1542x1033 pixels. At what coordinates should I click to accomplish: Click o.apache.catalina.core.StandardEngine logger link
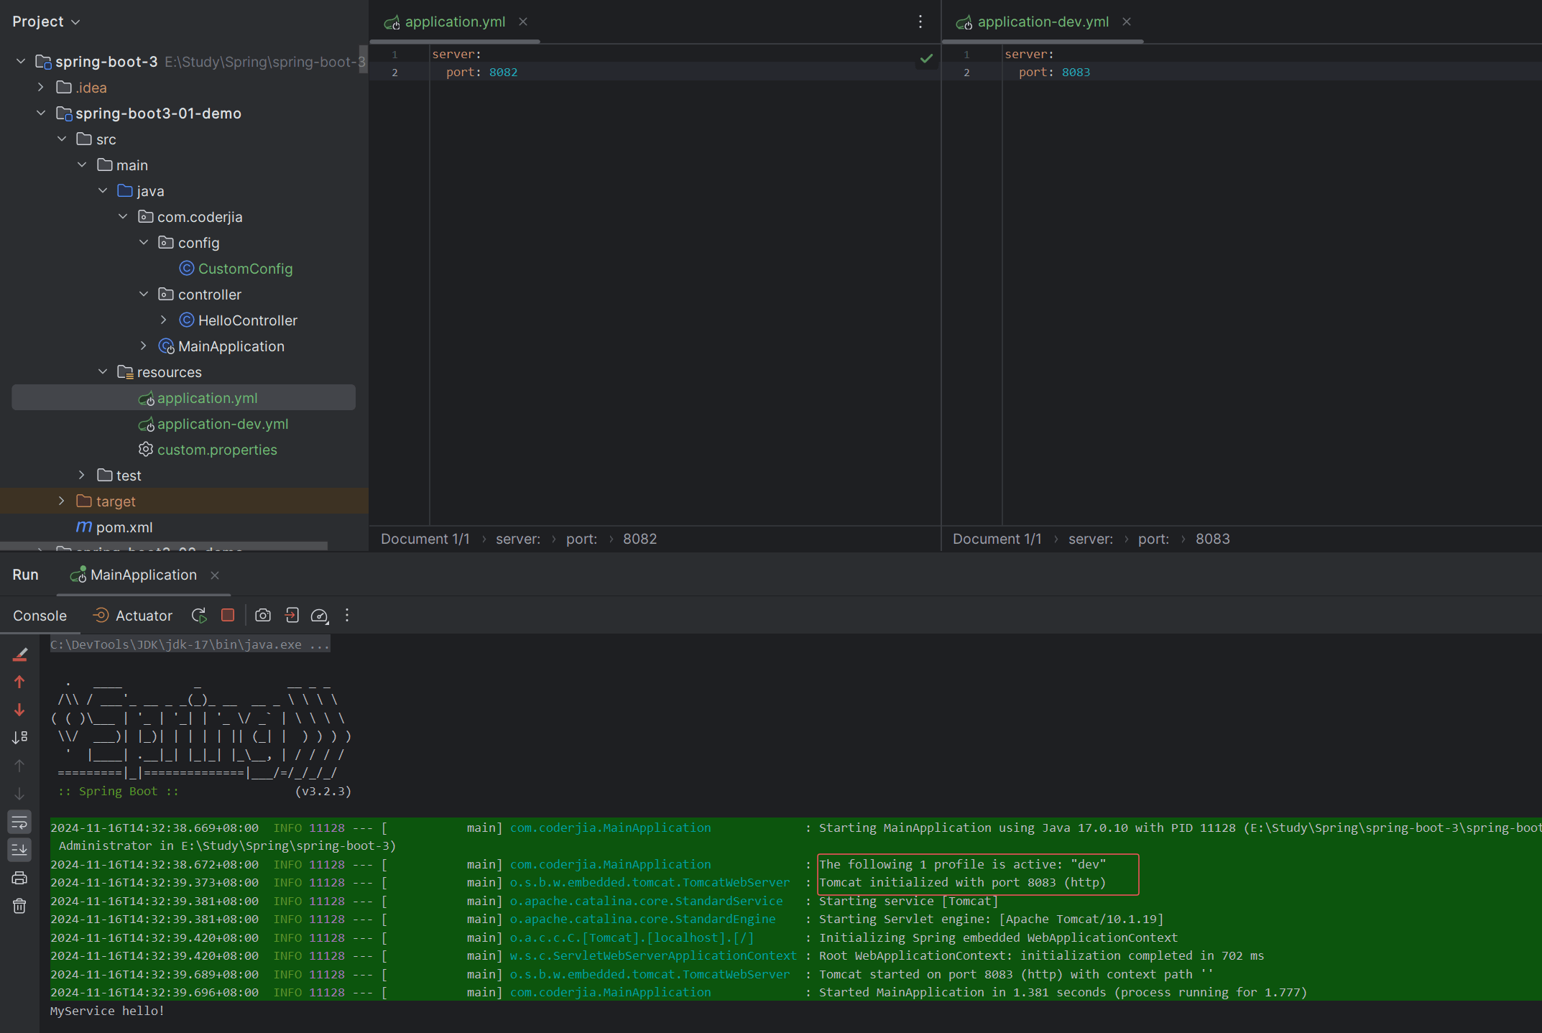coord(642,919)
